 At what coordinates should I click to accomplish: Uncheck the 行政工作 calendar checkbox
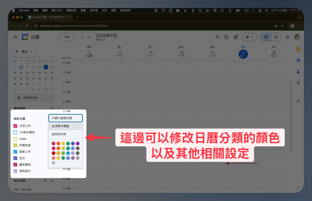(15, 126)
